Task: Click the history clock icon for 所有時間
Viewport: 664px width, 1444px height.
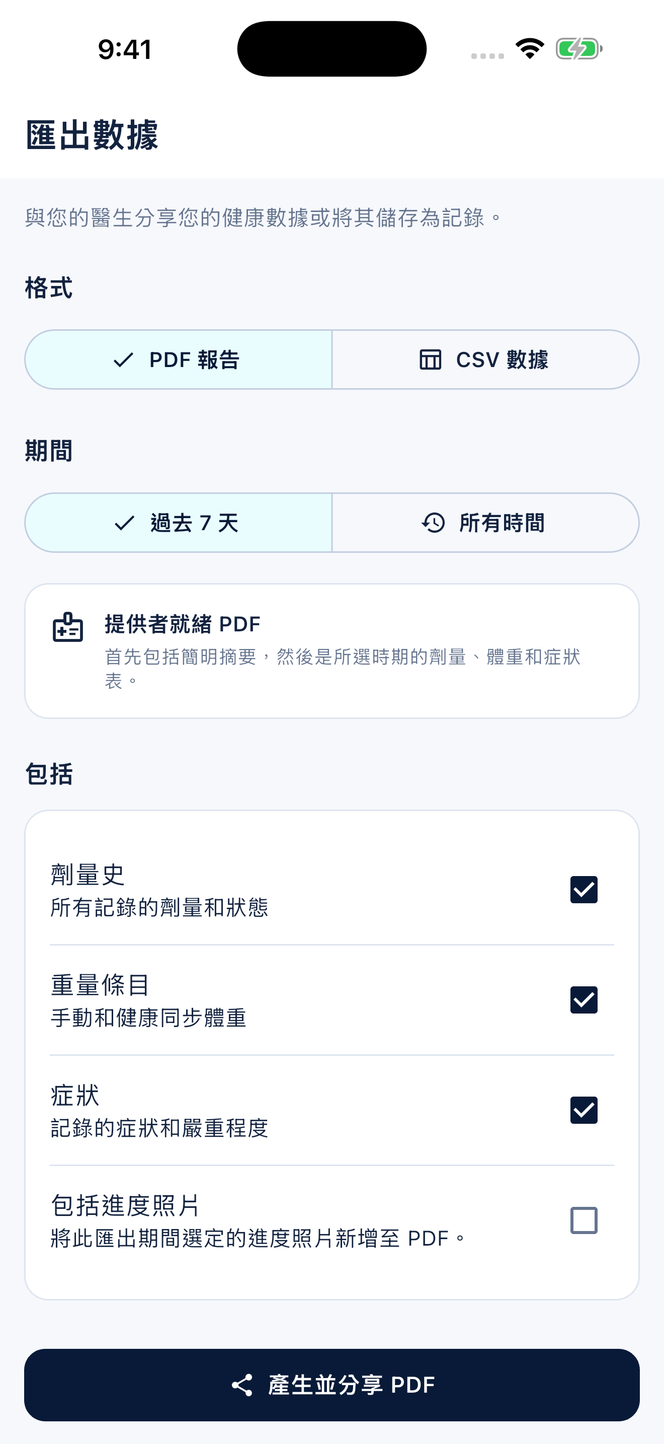Action: [x=433, y=523]
